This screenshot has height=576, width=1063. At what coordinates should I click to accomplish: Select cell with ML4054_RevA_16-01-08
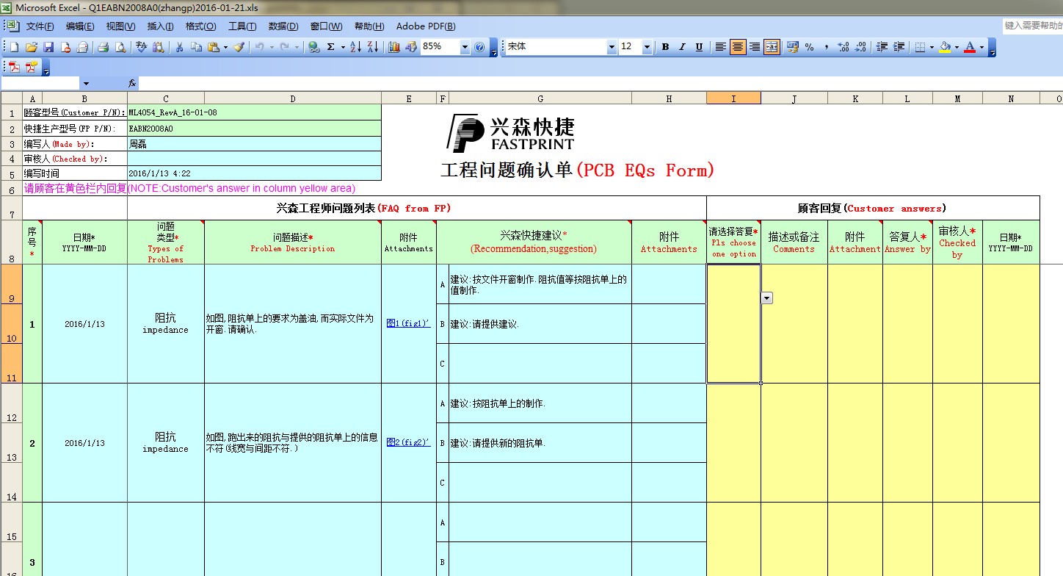(254, 113)
